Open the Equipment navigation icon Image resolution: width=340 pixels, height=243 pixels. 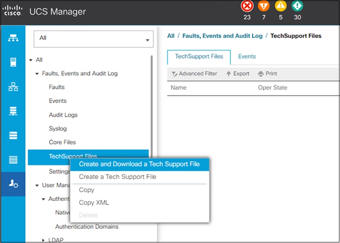click(x=13, y=38)
